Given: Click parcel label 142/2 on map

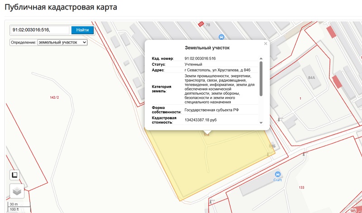Looking at the screenshot, I should click(54, 97).
